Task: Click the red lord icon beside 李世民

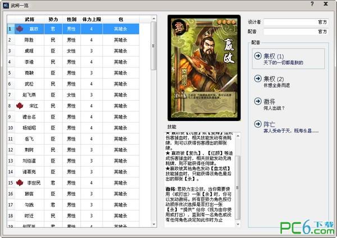Action: pos(20,183)
